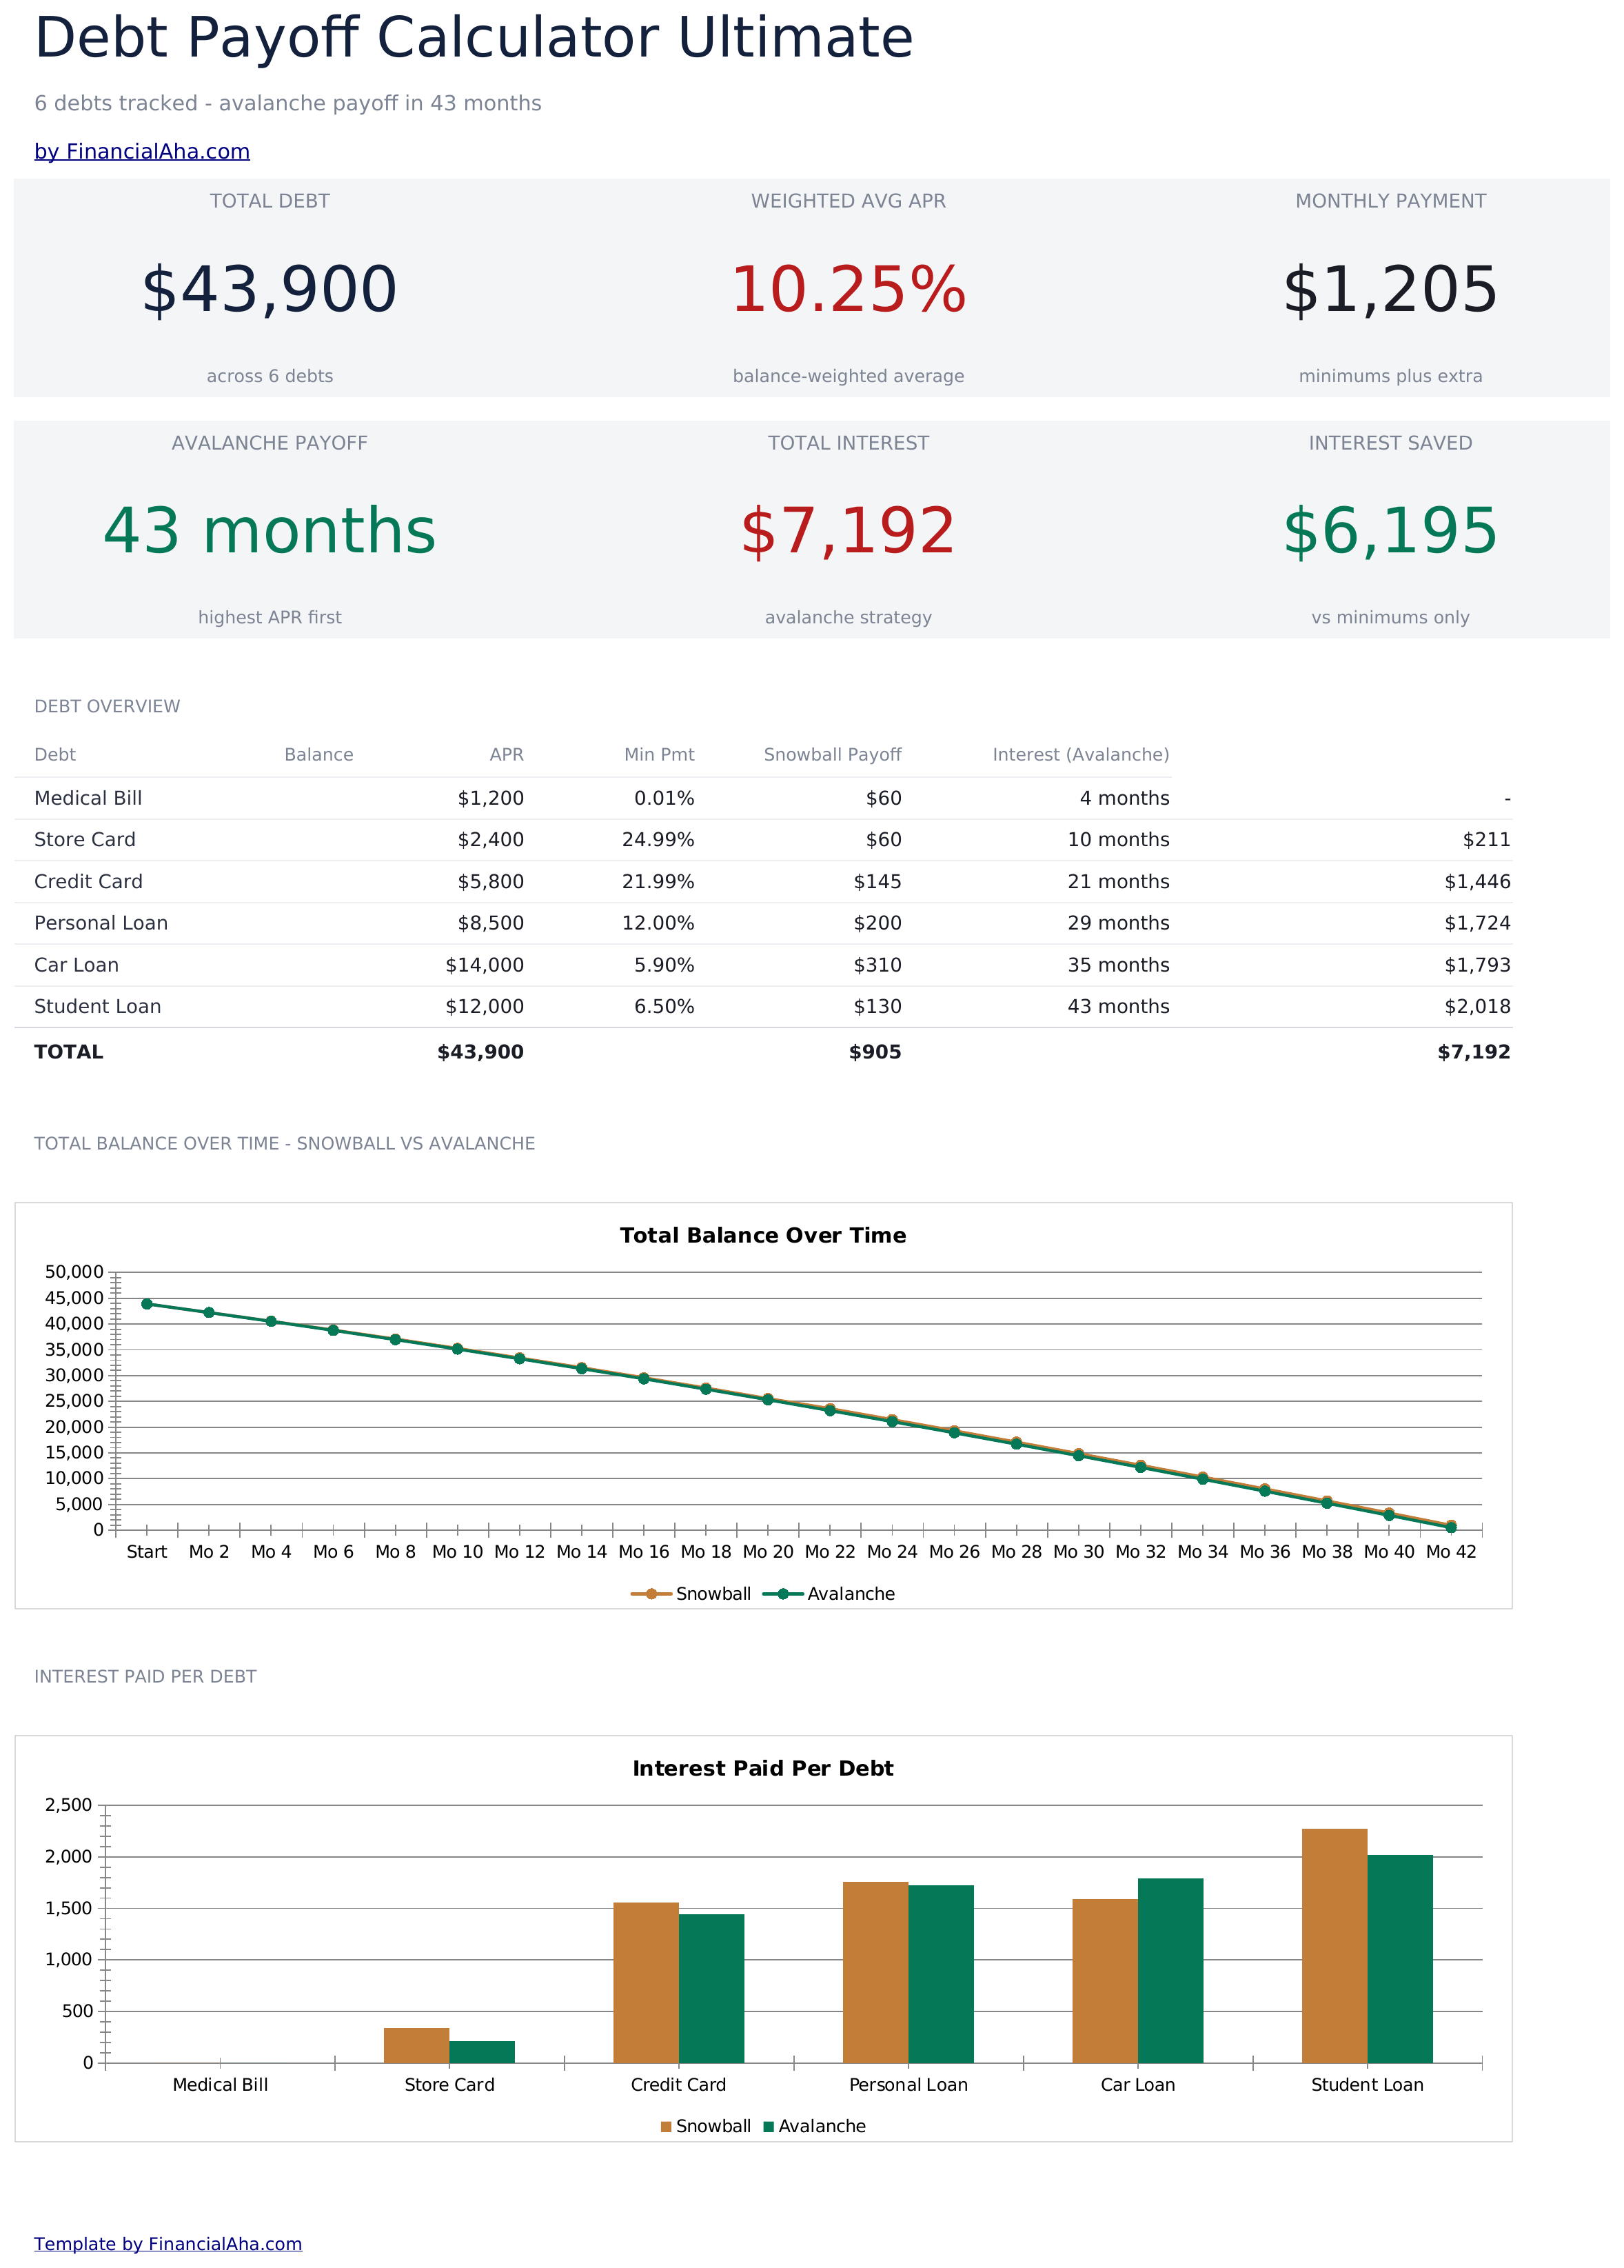
Task: Click the Credit Card interest $1,446
Action: (1477, 881)
